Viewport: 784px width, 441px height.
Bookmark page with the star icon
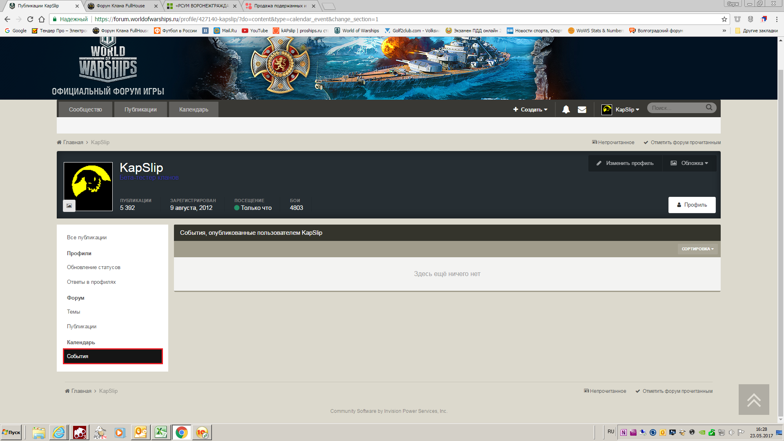click(724, 19)
